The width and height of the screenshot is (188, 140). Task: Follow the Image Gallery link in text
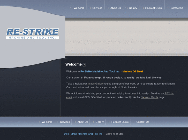pyautogui.click(x=96, y=84)
